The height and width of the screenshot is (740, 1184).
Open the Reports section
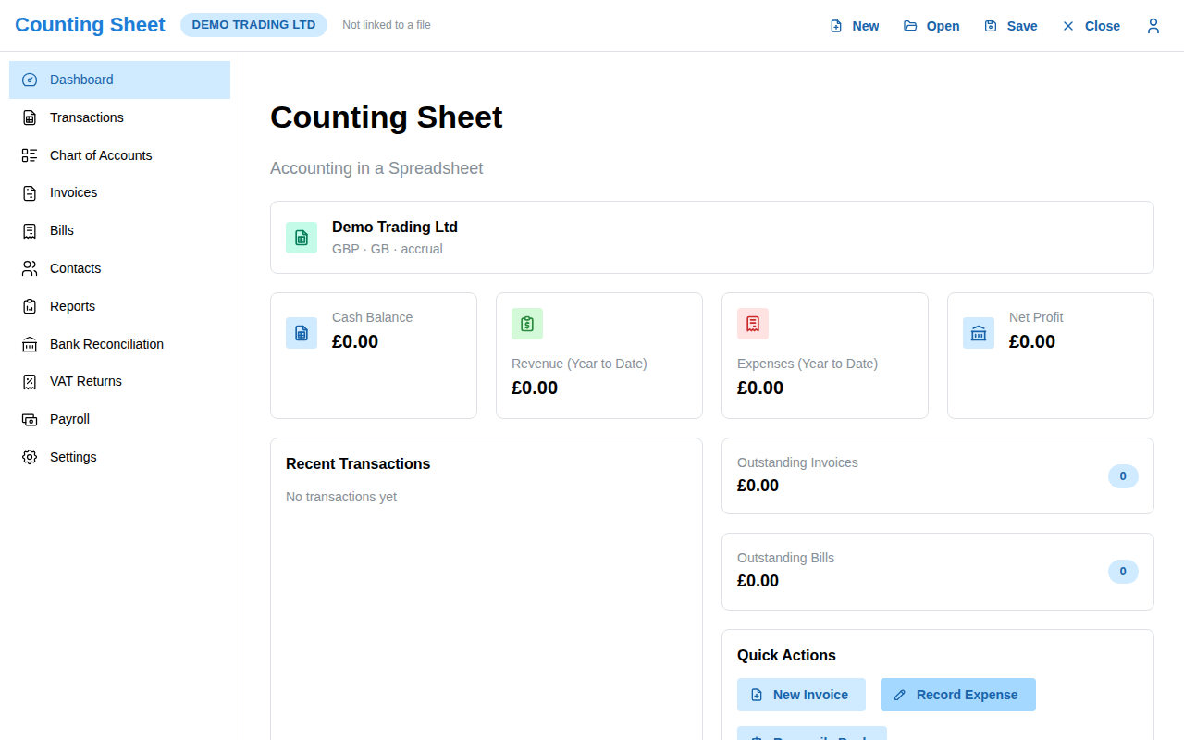(119, 306)
